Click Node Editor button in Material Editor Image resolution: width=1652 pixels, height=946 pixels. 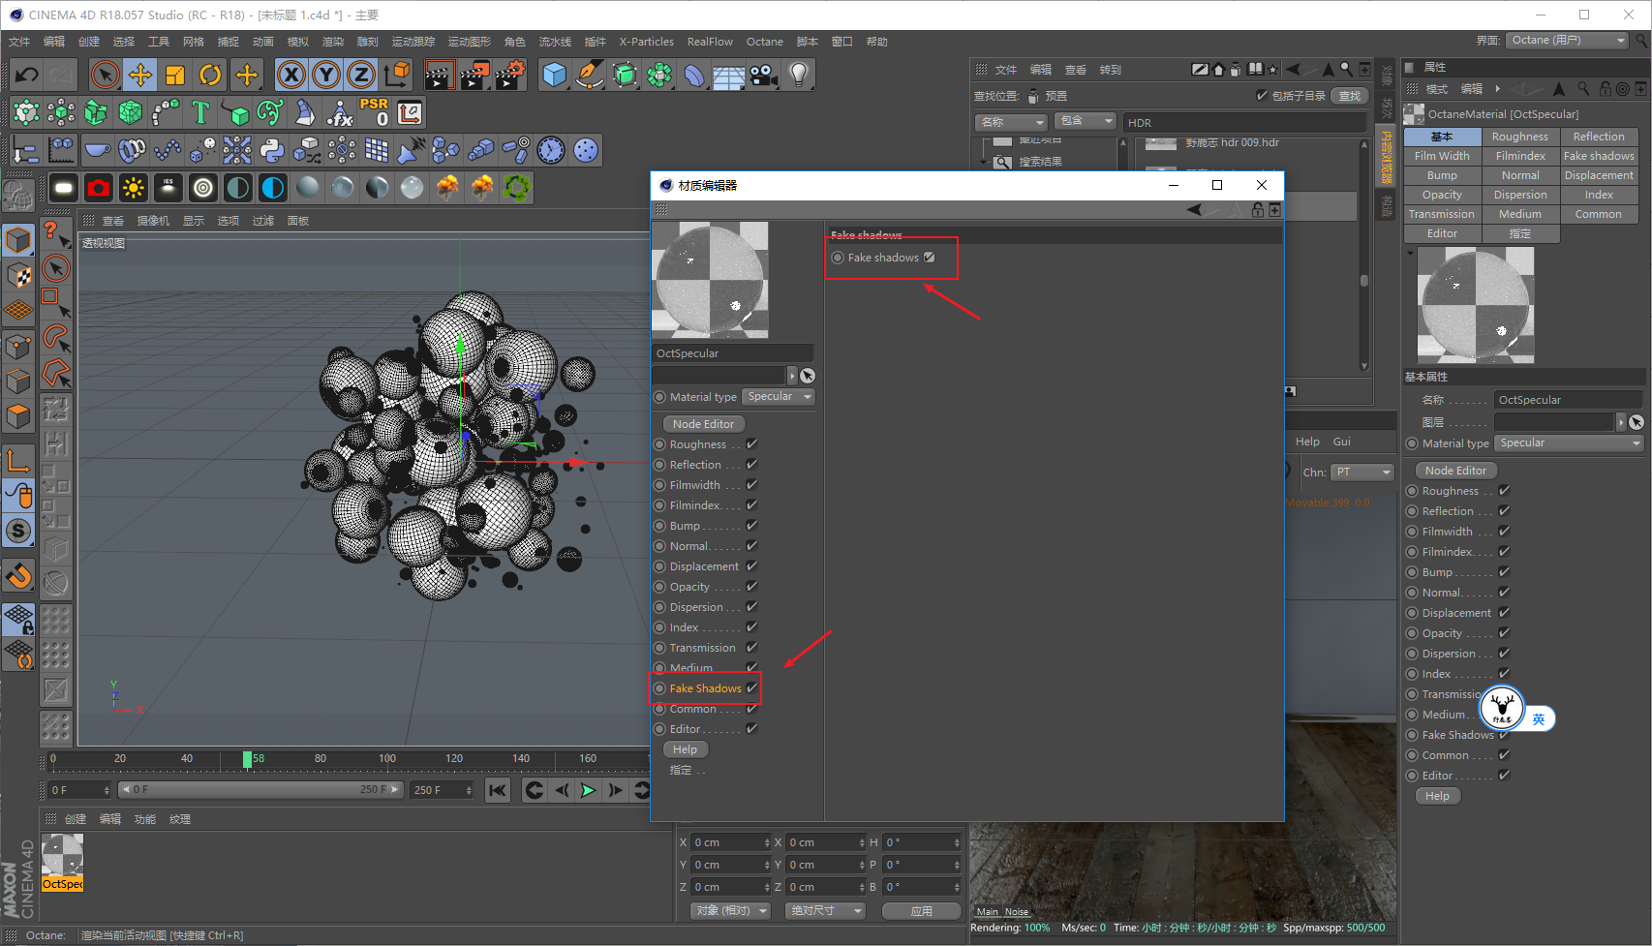[x=703, y=424]
